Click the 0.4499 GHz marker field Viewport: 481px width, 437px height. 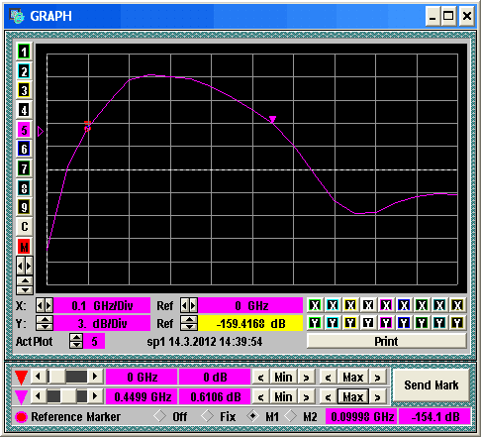pos(142,396)
